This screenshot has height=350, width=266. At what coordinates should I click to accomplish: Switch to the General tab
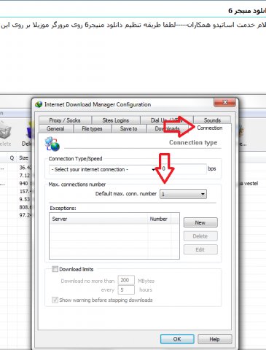[x=55, y=128]
